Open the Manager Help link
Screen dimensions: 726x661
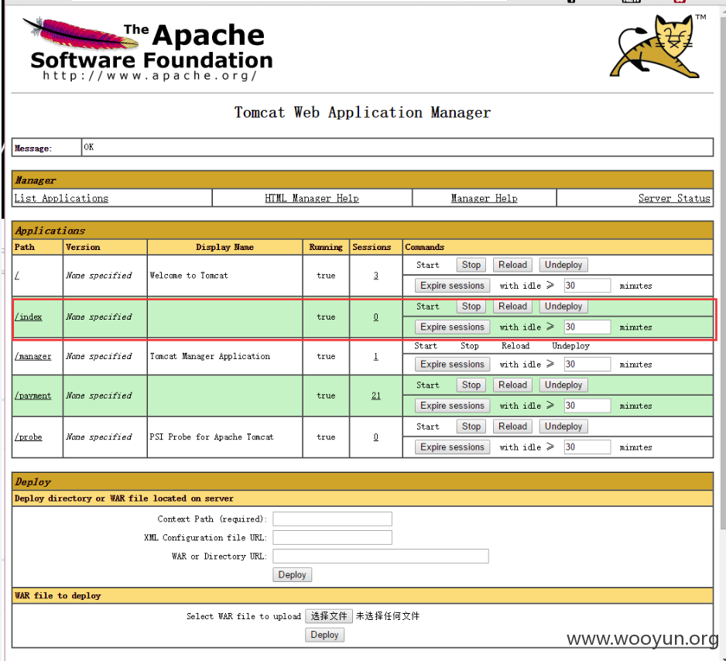(x=485, y=198)
